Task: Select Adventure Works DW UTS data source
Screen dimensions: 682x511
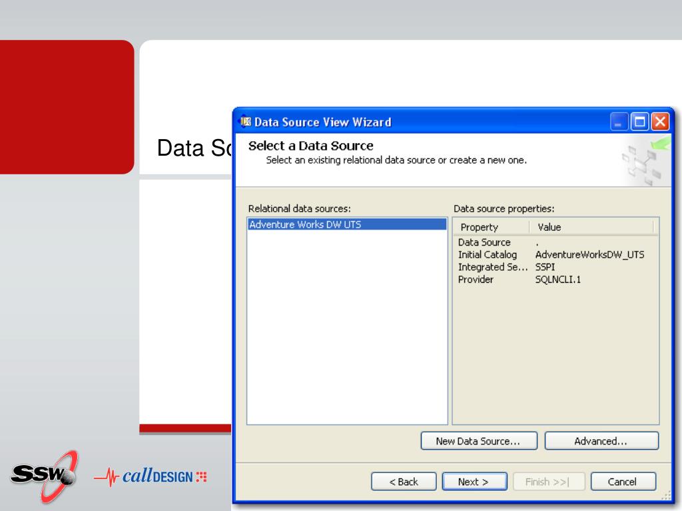Action: (347, 224)
